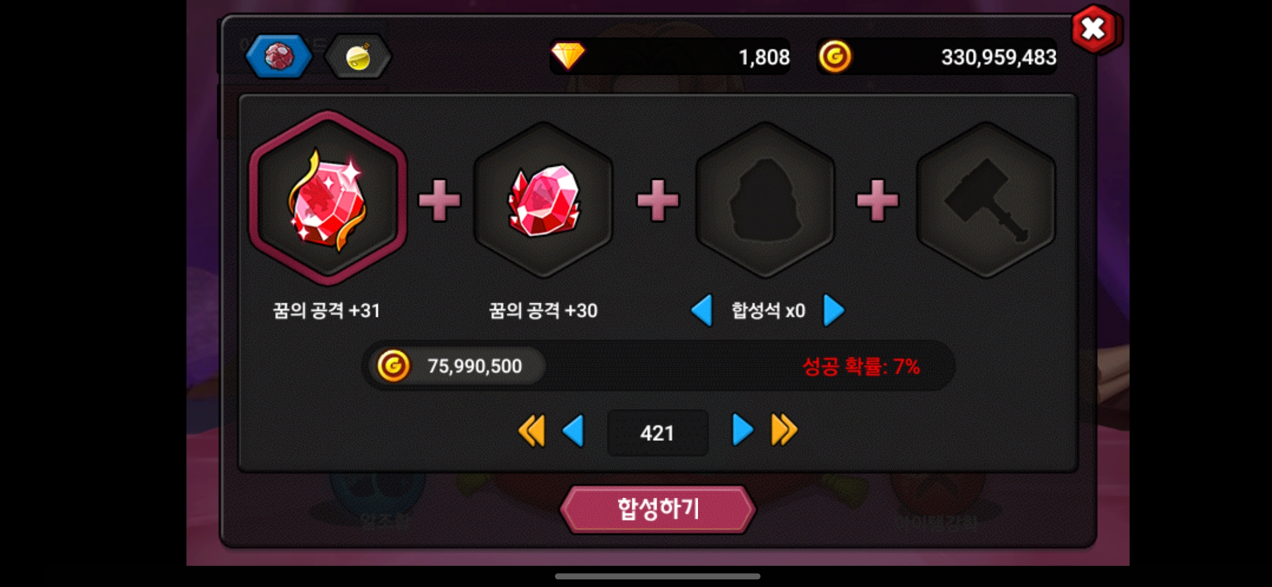Tap the empty synthesis stone slot

(765, 200)
